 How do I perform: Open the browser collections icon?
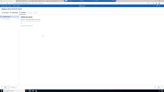point(156,3)
